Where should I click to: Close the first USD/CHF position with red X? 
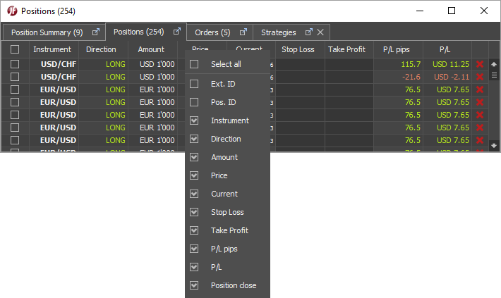click(481, 64)
